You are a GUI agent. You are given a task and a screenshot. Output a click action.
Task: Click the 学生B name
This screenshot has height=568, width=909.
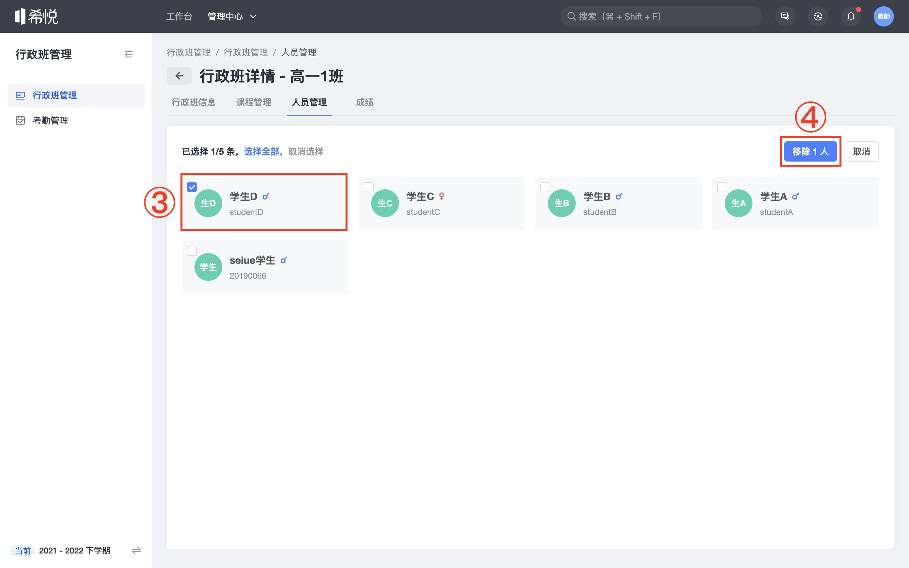point(597,197)
